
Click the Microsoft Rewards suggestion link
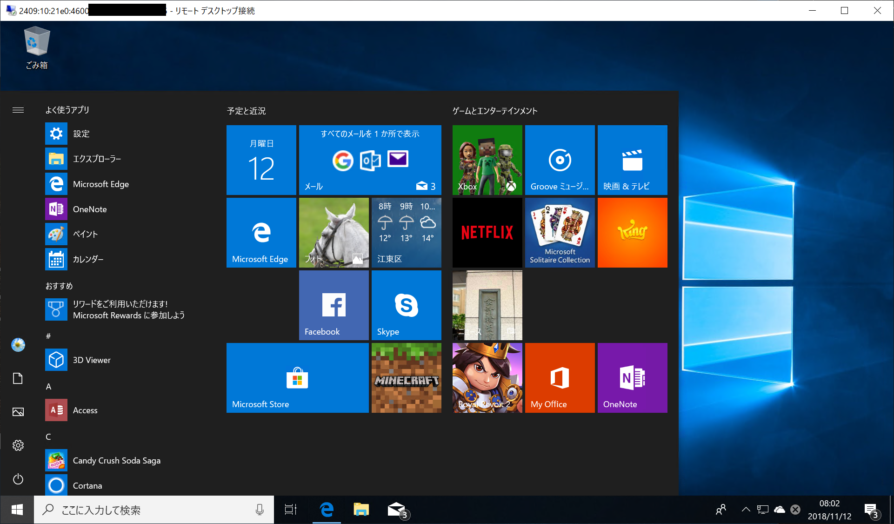click(x=128, y=309)
